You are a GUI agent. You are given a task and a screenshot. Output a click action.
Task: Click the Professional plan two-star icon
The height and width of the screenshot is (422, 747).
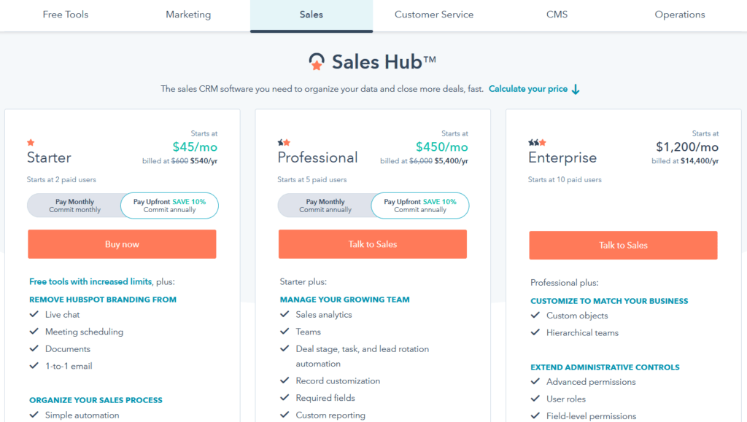(284, 142)
